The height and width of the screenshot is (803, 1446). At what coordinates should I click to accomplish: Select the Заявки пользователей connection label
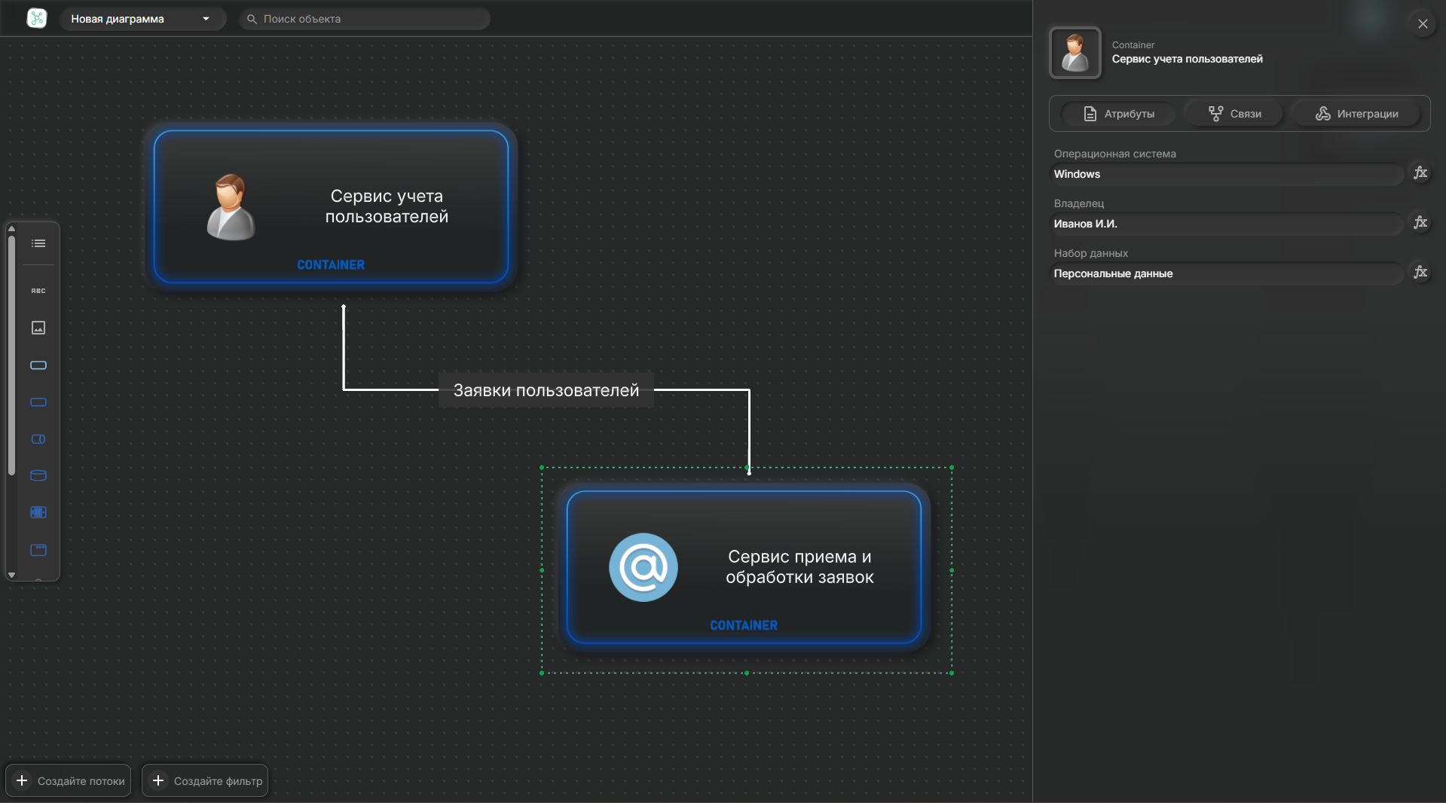click(x=546, y=390)
